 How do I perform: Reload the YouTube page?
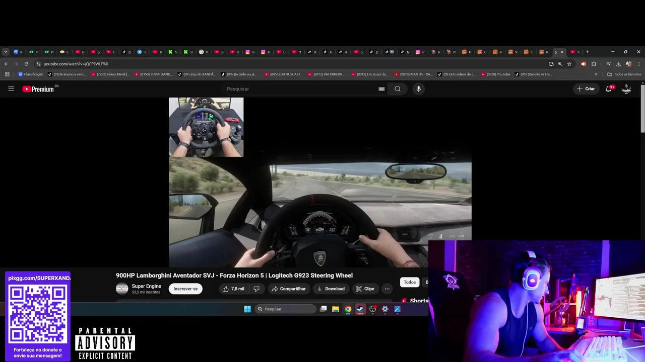[x=26, y=64]
